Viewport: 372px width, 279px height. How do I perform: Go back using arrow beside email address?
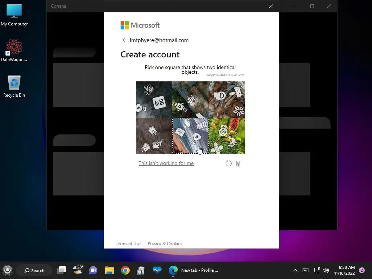click(125, 40)
